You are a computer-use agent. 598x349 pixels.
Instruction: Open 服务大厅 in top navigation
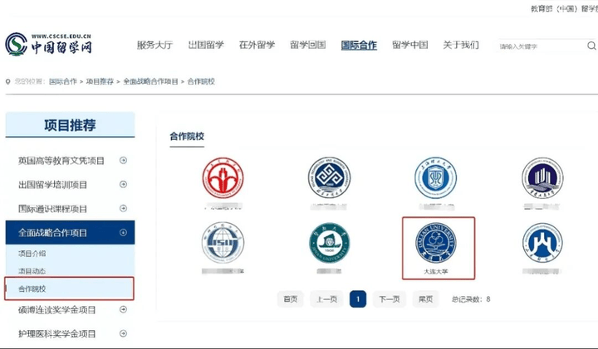click(x=154, y=45)
